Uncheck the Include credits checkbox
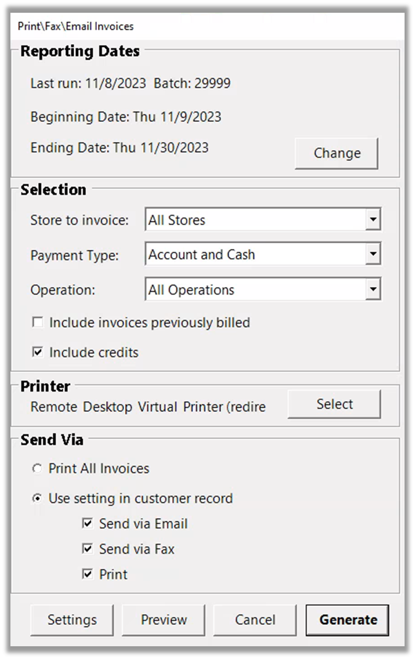The image size is (415, 659). pos(38,353)
